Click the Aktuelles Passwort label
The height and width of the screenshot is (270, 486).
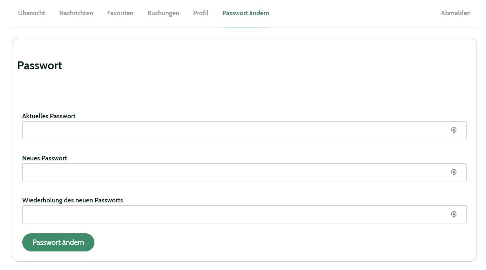pos(49,116)
